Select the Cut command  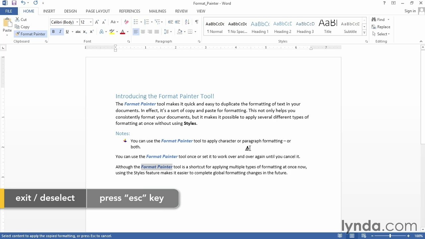coord(21,20)
